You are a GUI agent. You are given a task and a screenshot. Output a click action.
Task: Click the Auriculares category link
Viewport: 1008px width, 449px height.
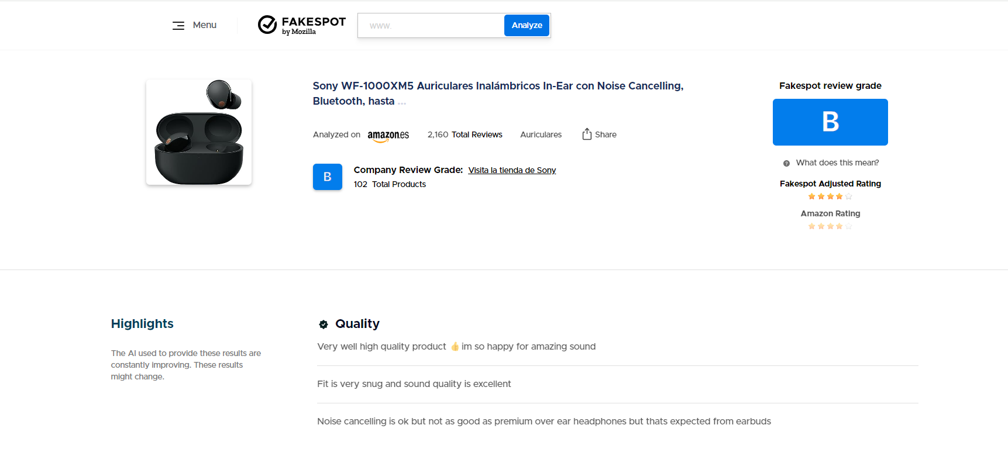point(541,134)
